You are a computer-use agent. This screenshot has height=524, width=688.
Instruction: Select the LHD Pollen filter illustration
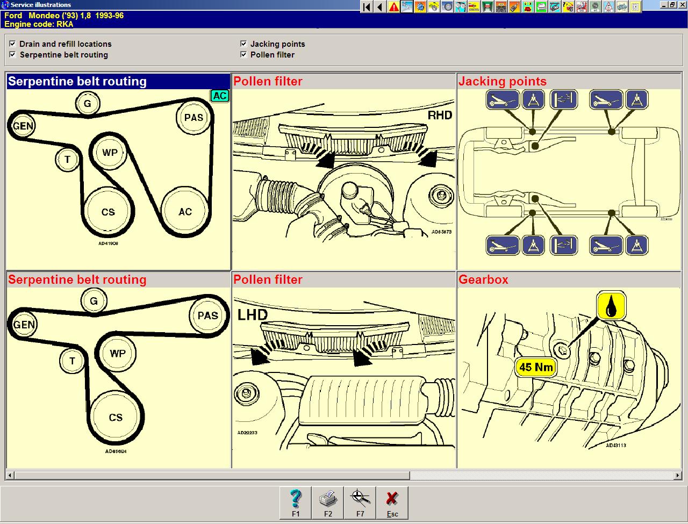coord(343,371)
